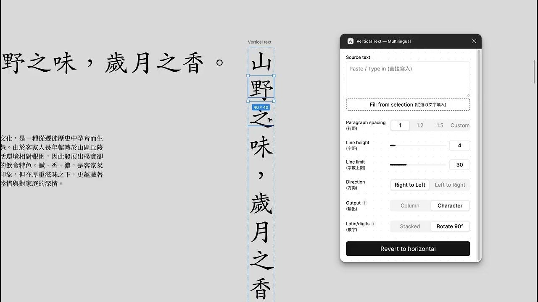Click the Fill from selection button

408,104
